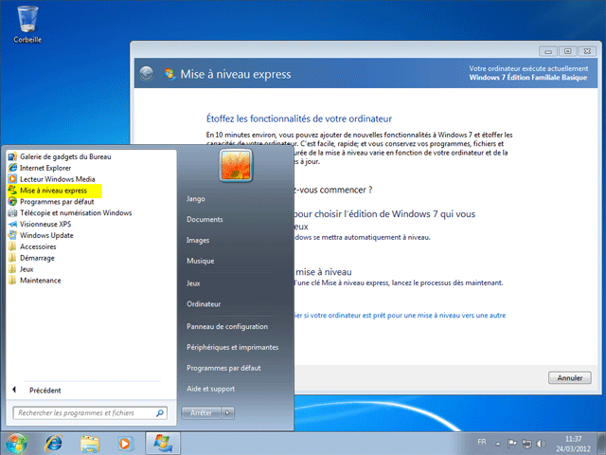Expand the Maintenance folder

point(41,281)
